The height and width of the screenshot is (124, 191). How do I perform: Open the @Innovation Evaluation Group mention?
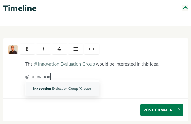(64, 64)
